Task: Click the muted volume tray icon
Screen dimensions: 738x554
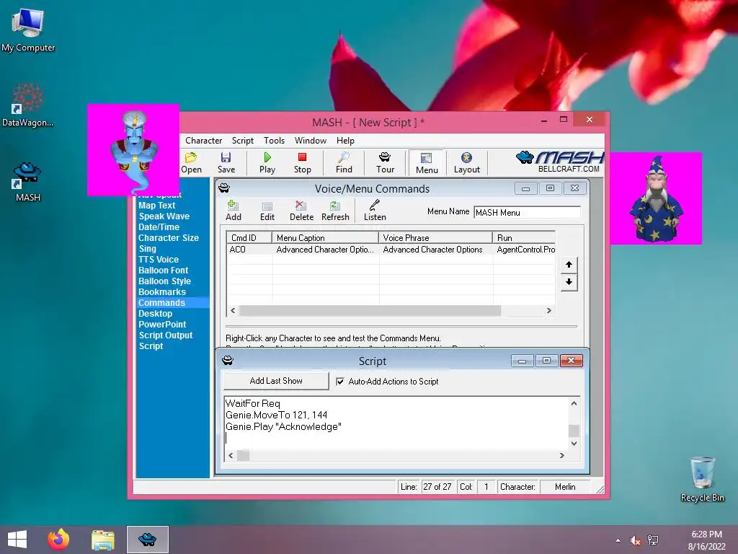Action: (636, 540)
